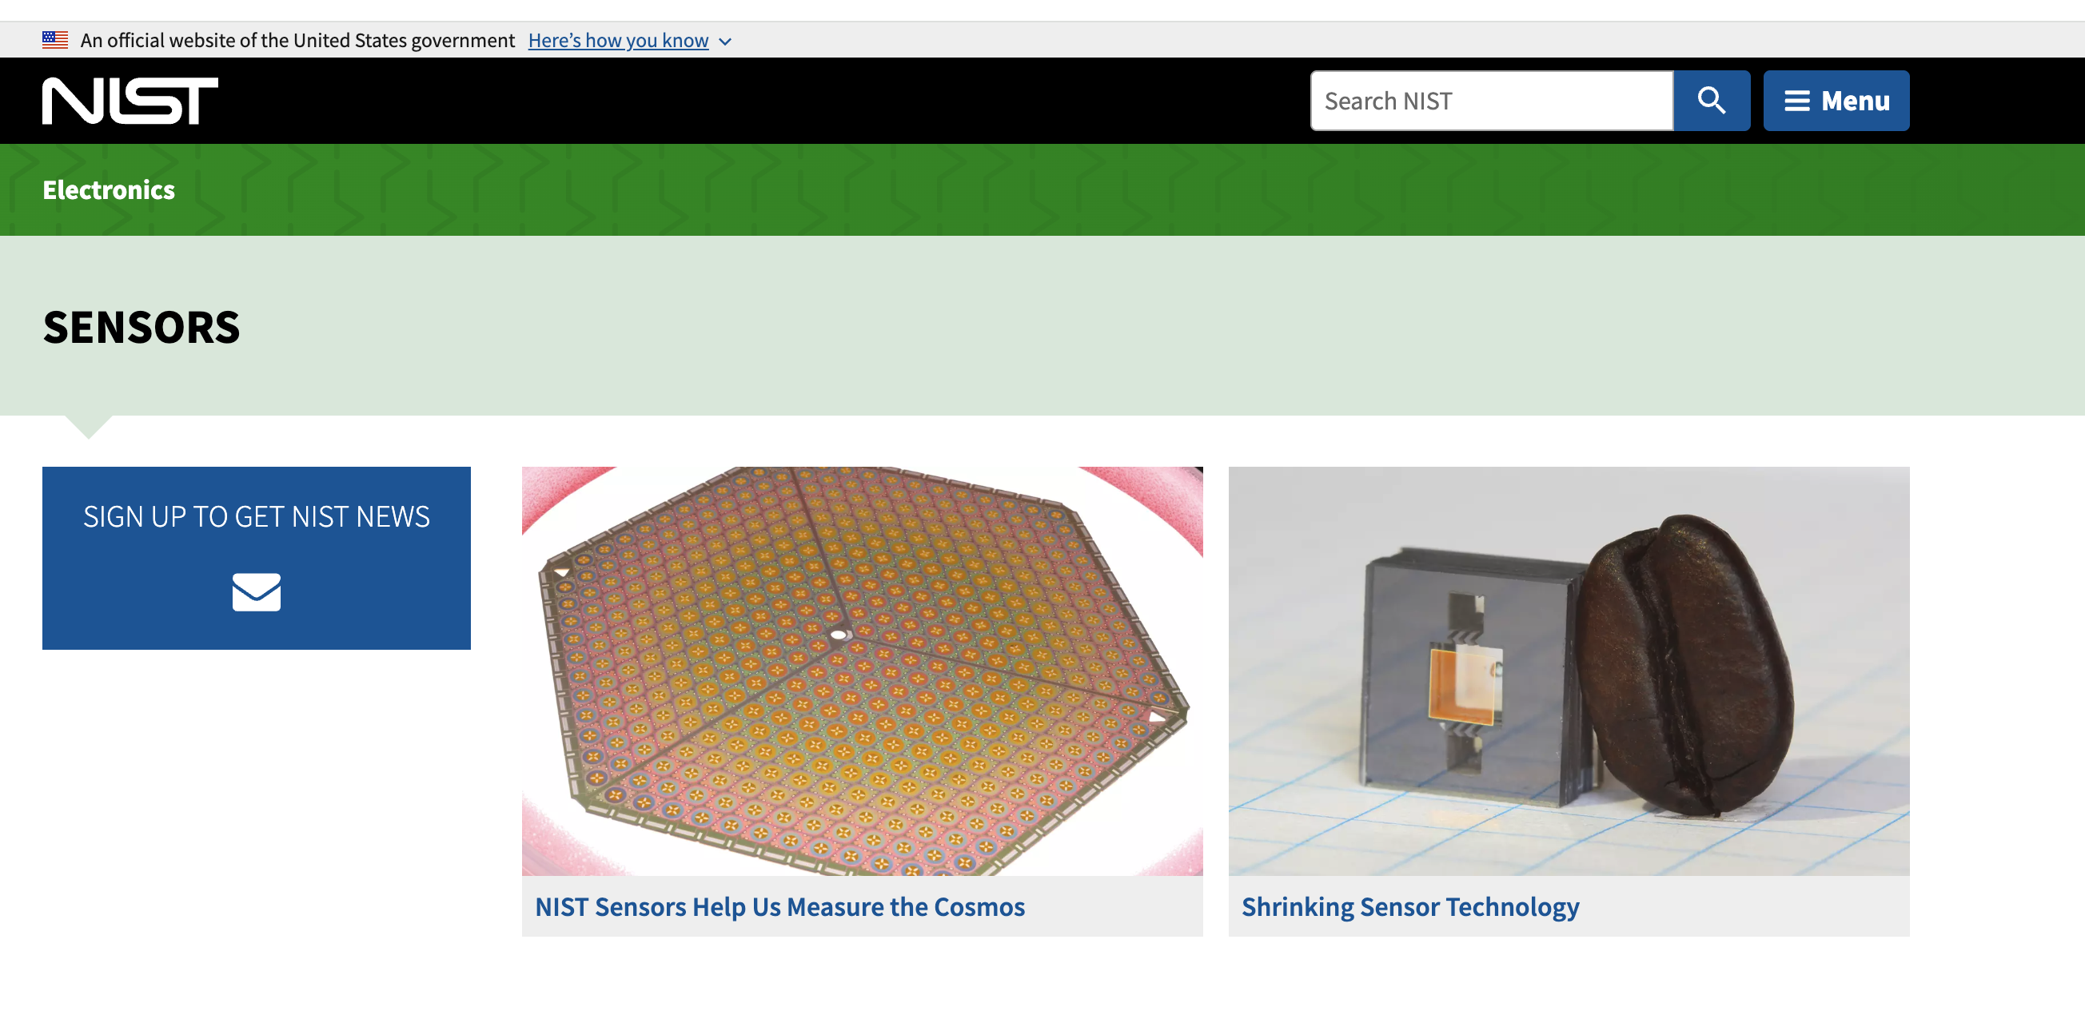Click the NIST logo
This screenshot has height=1023, width=2085.
coord(130,101)
